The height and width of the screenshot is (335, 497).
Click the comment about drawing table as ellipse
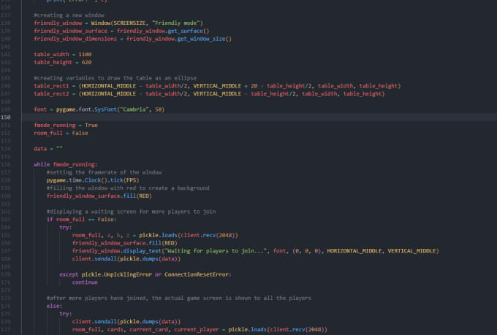[115, 78]
